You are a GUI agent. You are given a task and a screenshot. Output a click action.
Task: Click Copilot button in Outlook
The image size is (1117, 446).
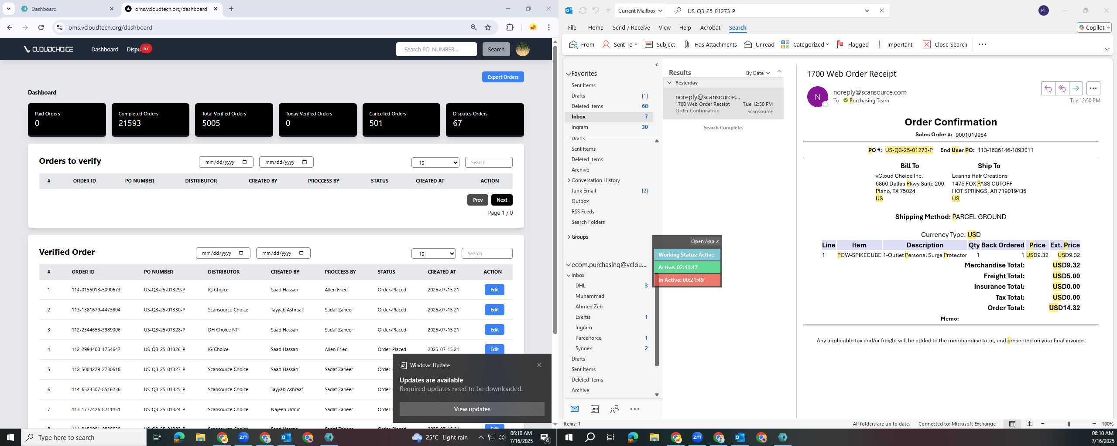click(x=1094, y=27)
